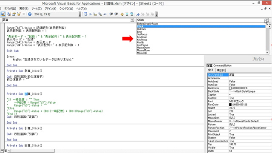Viewport: 272px width, 153px height.
Task: Open the デバッグ(D) menu
Action: (x=10, y=8)
